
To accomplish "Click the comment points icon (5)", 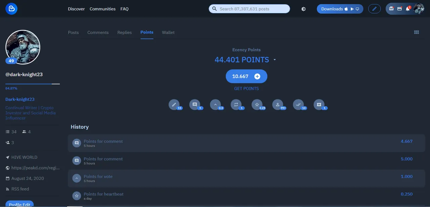I will coord(195,105).
